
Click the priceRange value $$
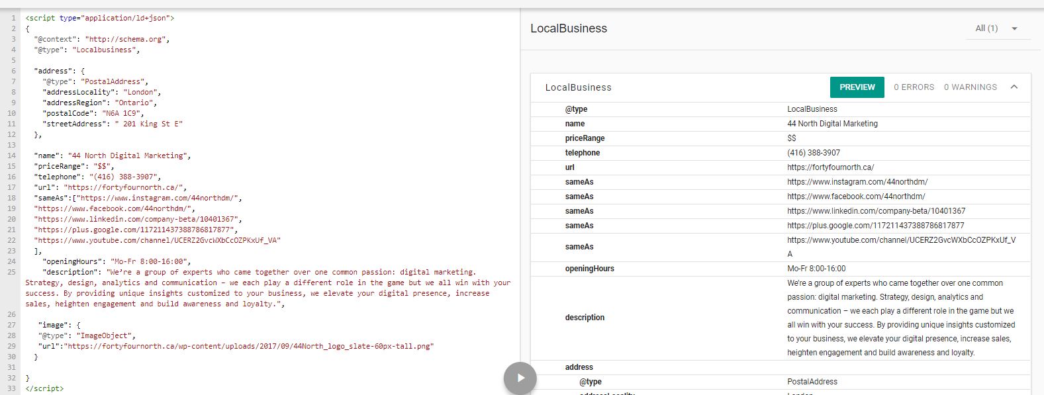coord(792,138)
